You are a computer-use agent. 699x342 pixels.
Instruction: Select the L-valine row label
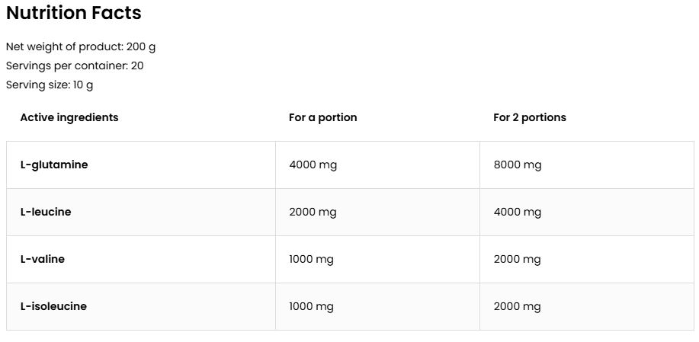coord(43,259)
